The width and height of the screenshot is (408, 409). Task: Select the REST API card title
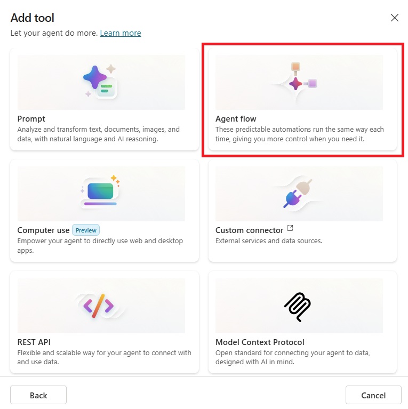click(x=34, y=342)
